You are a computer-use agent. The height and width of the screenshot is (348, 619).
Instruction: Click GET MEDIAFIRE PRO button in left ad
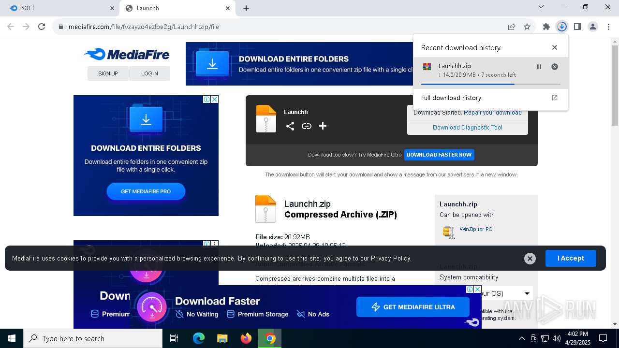tap(146, 191)
